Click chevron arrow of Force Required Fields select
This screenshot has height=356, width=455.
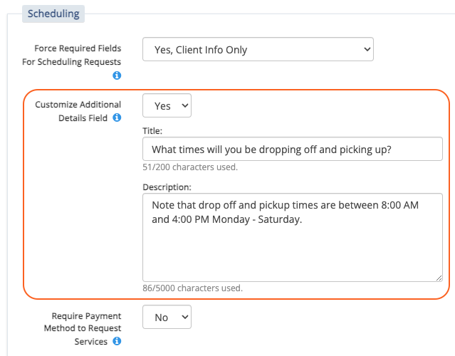pos(367,49)
